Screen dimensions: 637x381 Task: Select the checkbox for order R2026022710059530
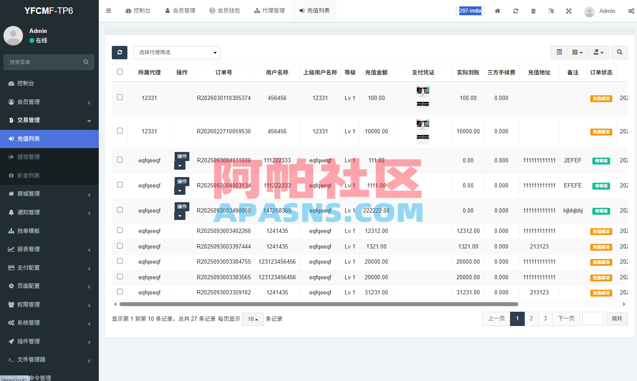[x=120, y=131]
